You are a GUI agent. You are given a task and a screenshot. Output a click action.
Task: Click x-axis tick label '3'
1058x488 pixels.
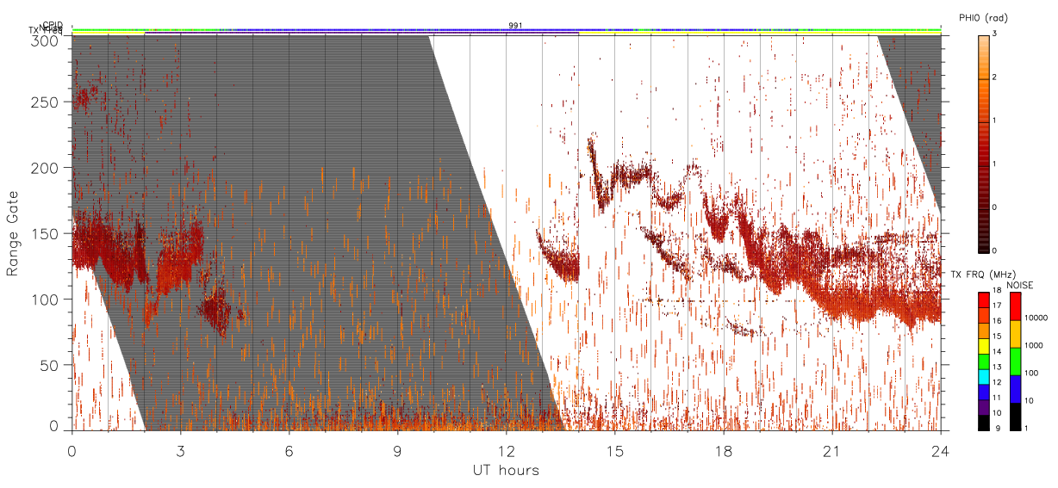[180, 450]
